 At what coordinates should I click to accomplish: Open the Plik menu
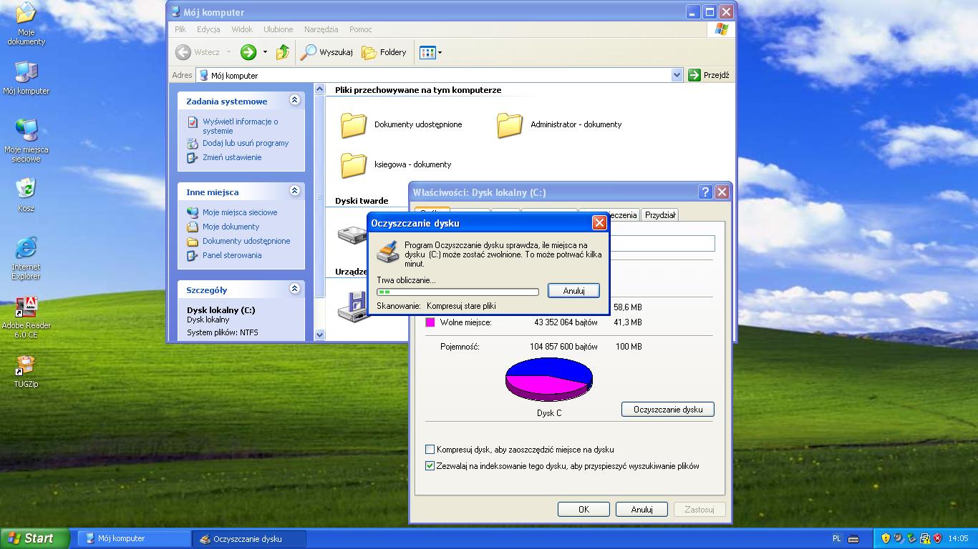tap(180, 29)
